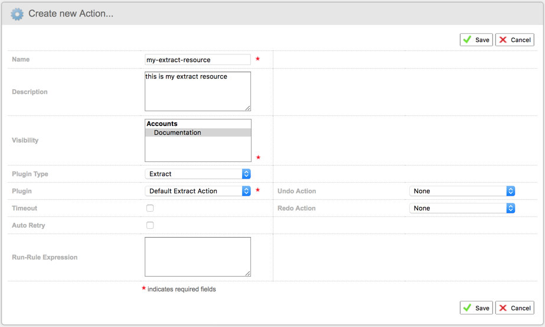Enable the Timeout checkbox
Image resolution: width=545 pixels, height=327 pixels.
pos(150,208)
